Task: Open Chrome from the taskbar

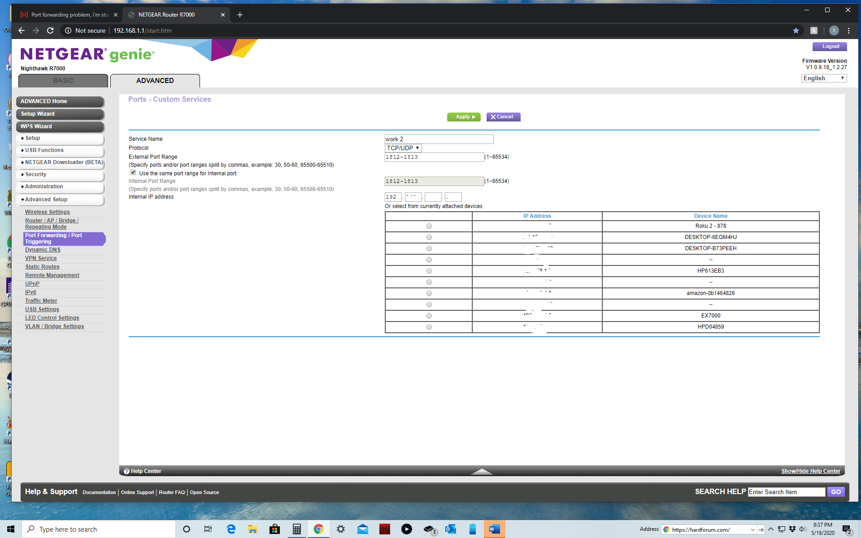Action: tap(318, 529)
